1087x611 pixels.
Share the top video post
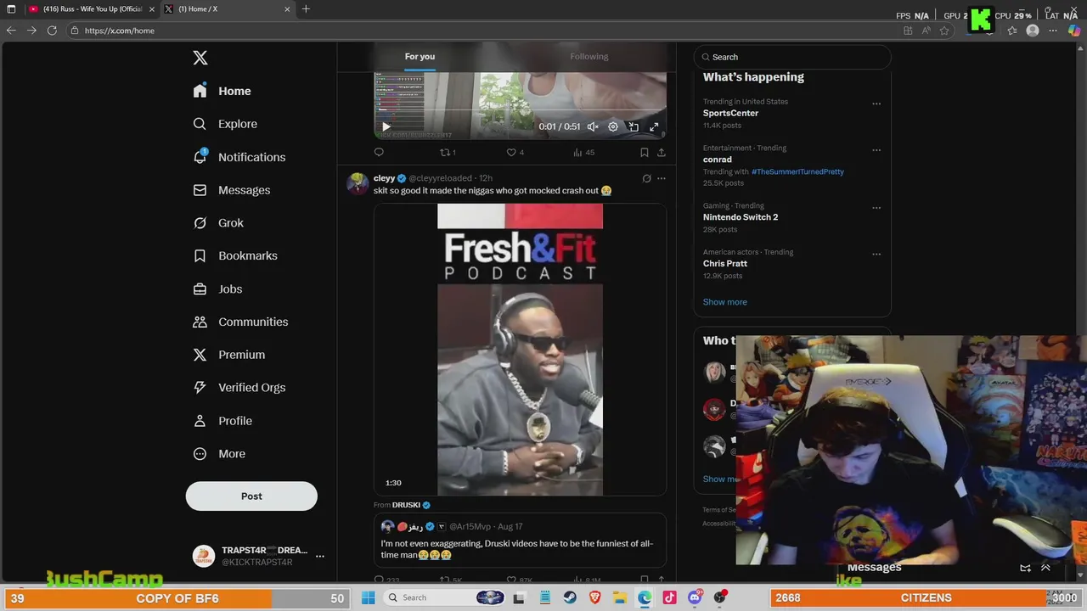pos(661,153)
